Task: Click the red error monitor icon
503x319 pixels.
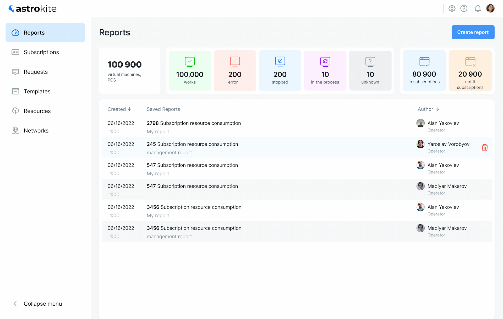Action: pyautogui.click(x=235, y=62)
